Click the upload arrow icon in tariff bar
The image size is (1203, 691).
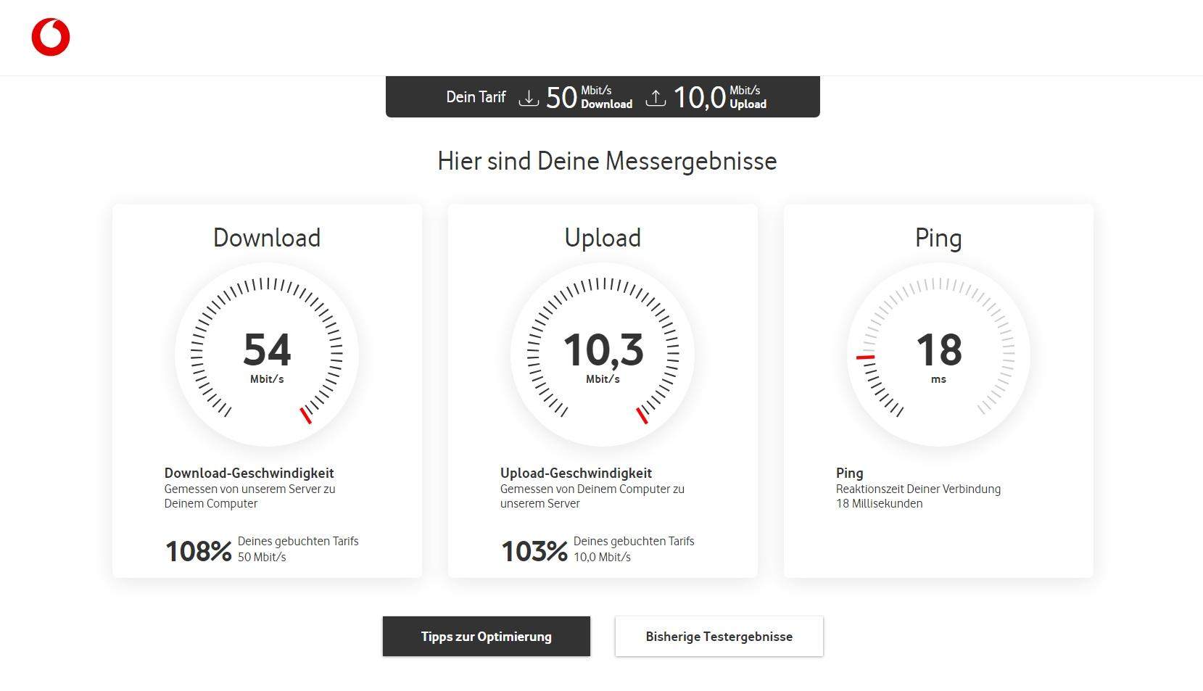coord(656,96)
